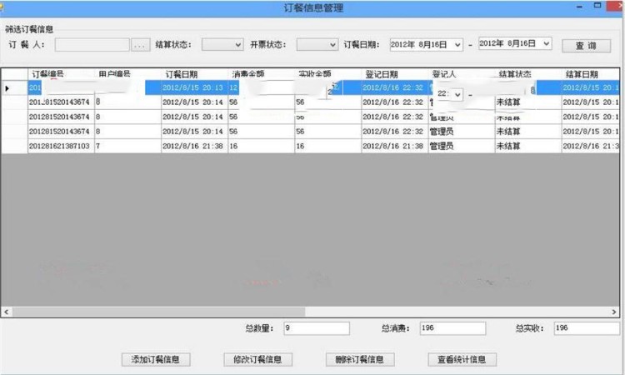Click the 订餐编号 column header
This screenshot has height=375, width=625.
(61, 74)
